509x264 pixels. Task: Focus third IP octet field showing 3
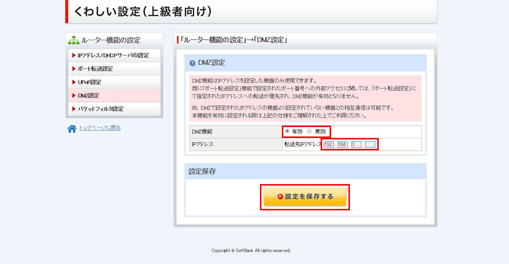click(356, 144)
